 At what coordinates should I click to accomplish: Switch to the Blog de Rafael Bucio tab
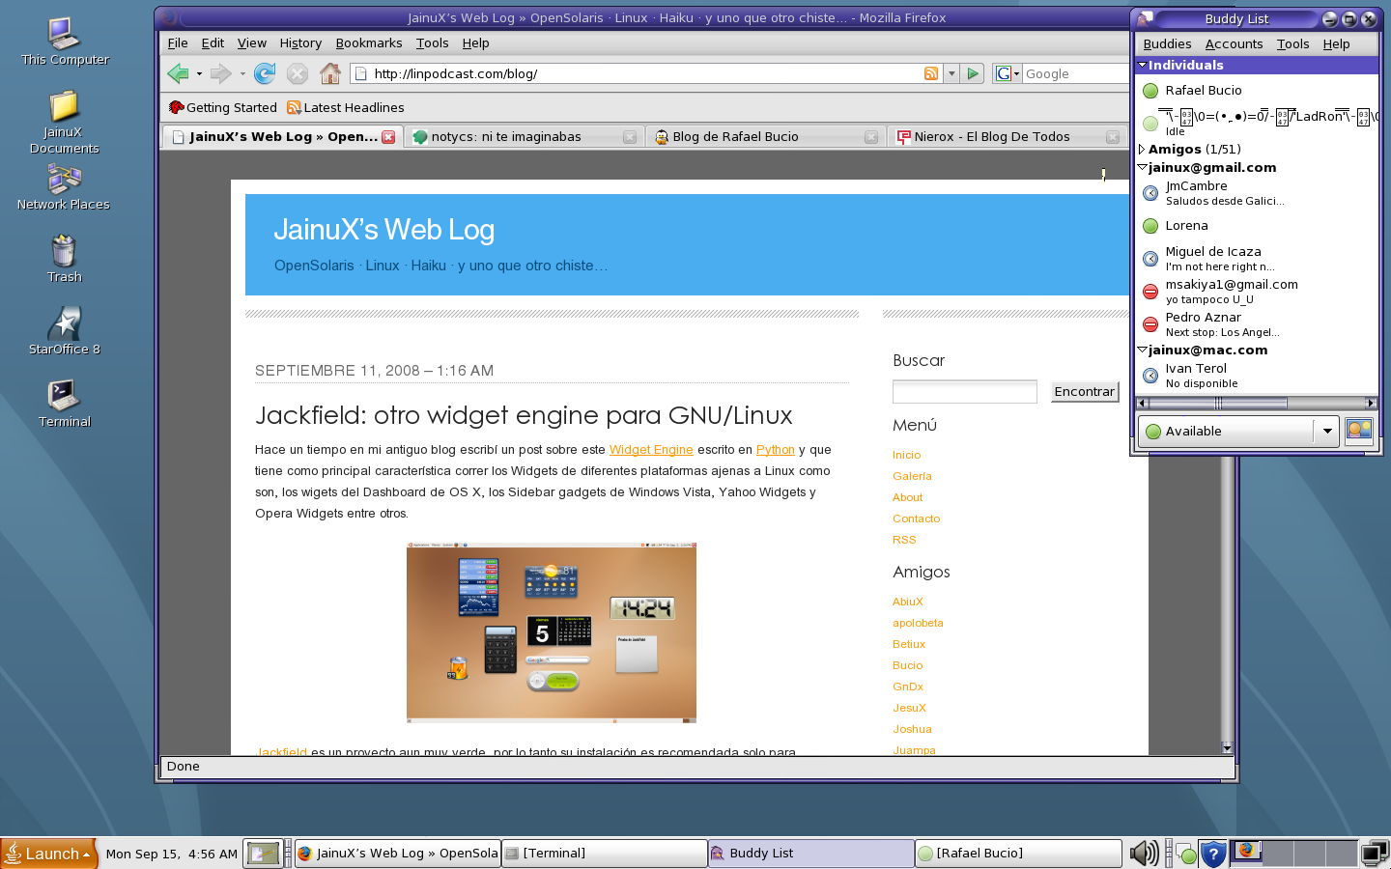[736, 137]
